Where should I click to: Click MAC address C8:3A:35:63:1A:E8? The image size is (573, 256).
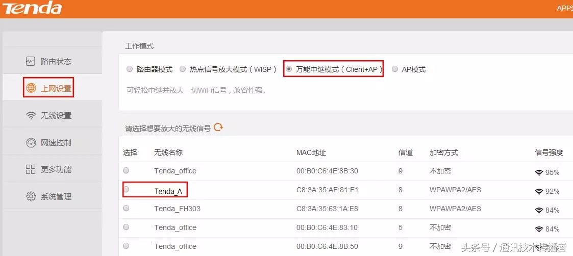pos(327,209)
